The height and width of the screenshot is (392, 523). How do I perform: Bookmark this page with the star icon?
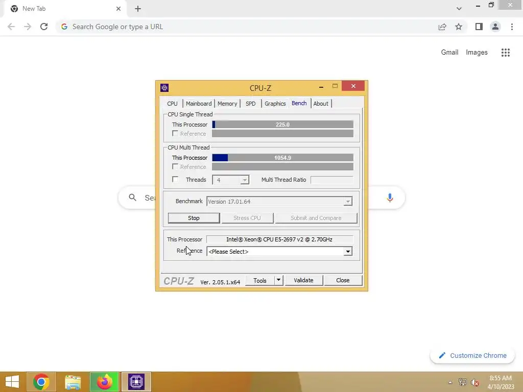click(x=459, y=27)
